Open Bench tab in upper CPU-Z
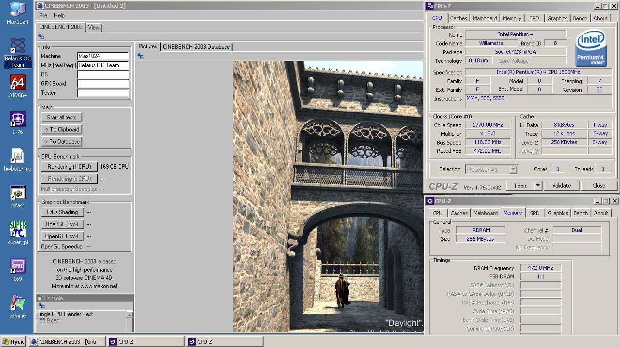This screenshot has height=348, width=620. 580,18
